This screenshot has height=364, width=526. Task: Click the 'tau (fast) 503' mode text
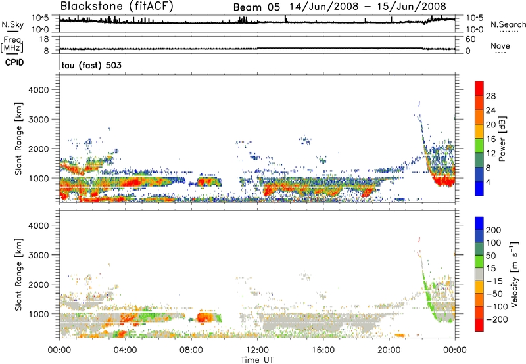click(x=91, y=65)
